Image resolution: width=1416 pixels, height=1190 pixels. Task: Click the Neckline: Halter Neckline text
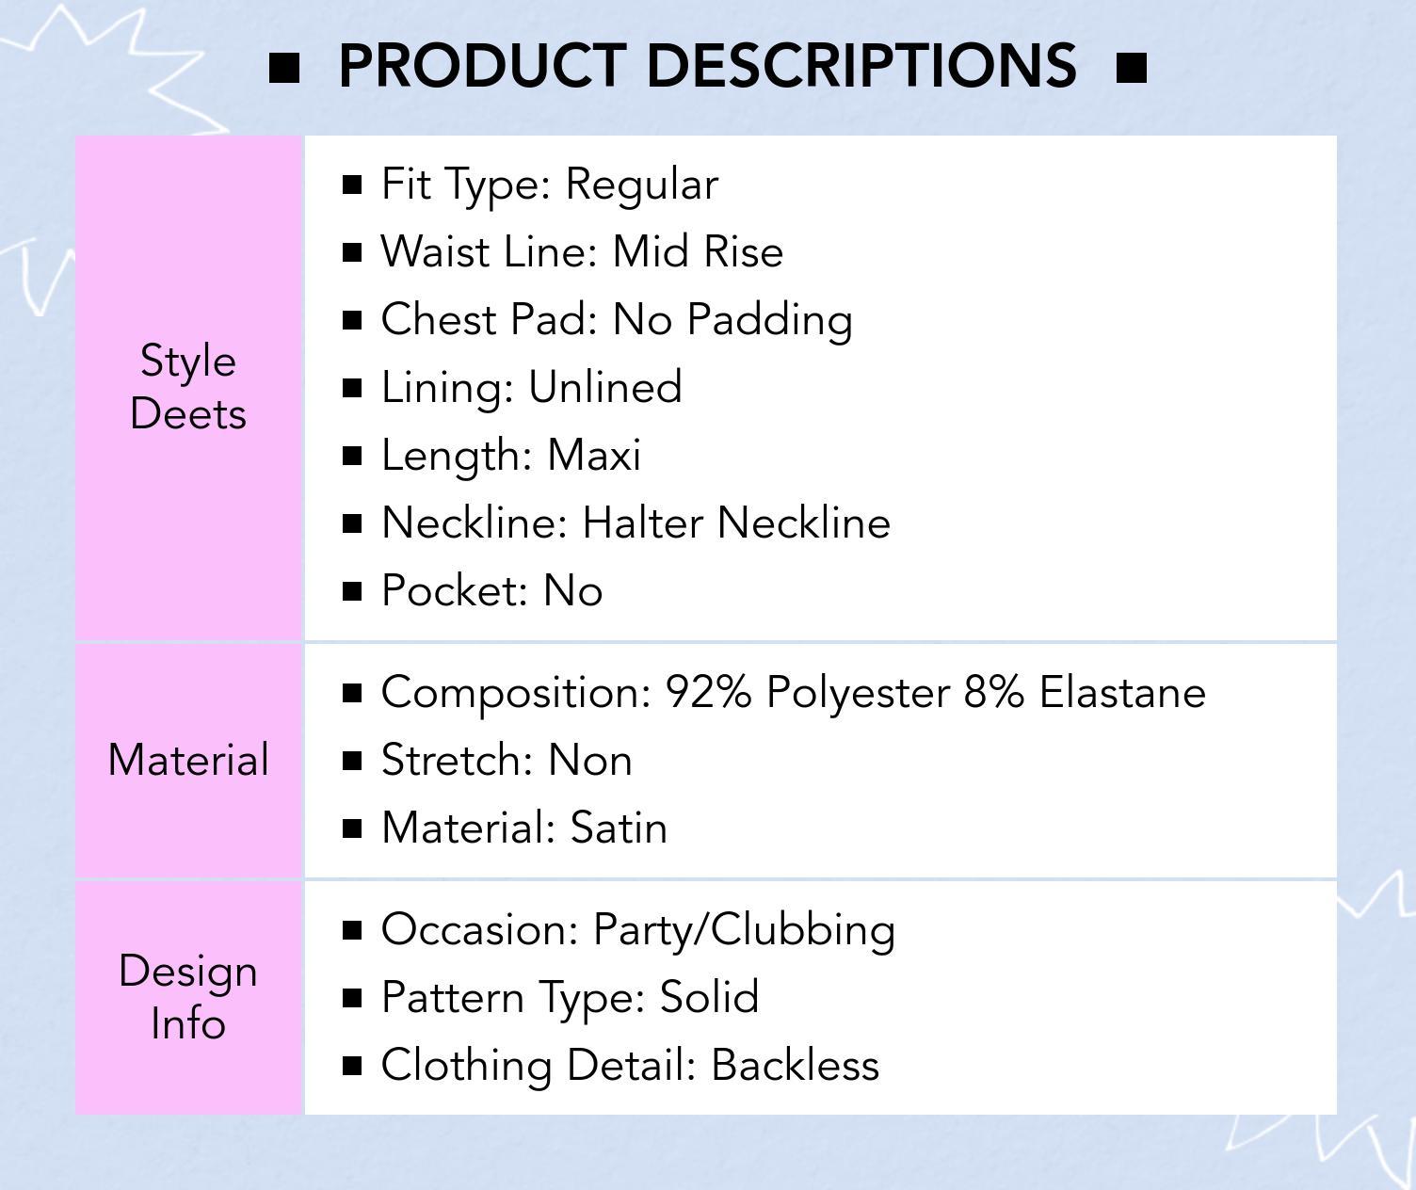pos(636,523)
